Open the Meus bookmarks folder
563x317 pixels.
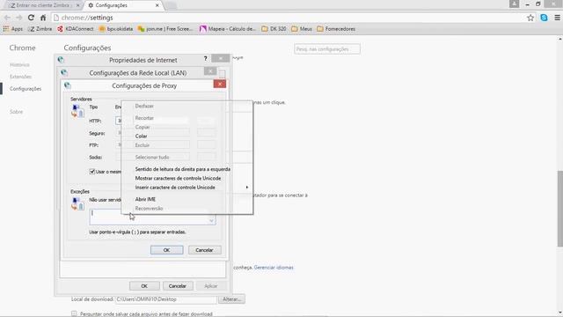point(302,29)
